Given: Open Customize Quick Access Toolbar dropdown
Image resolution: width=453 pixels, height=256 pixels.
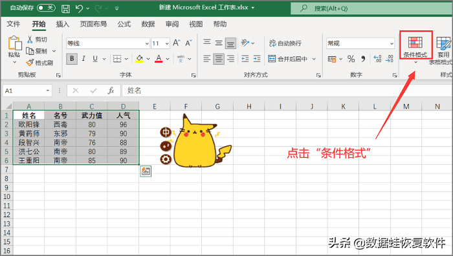Looking at the screenshot, I should point(116,8).
